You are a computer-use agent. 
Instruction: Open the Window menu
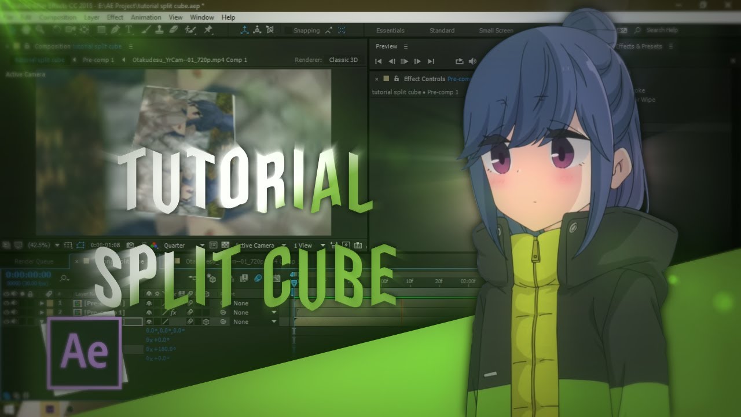201,17
